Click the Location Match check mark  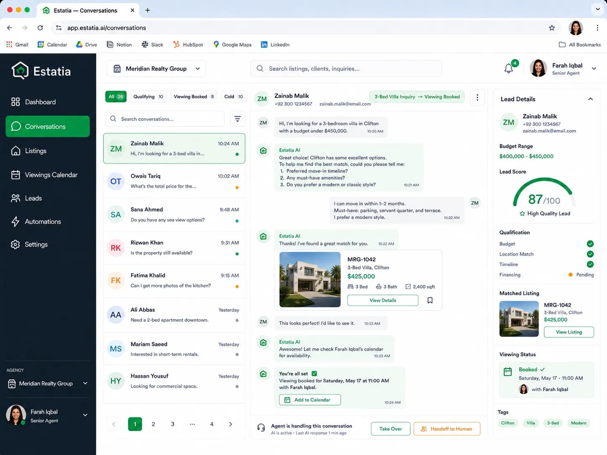(590, 254)
